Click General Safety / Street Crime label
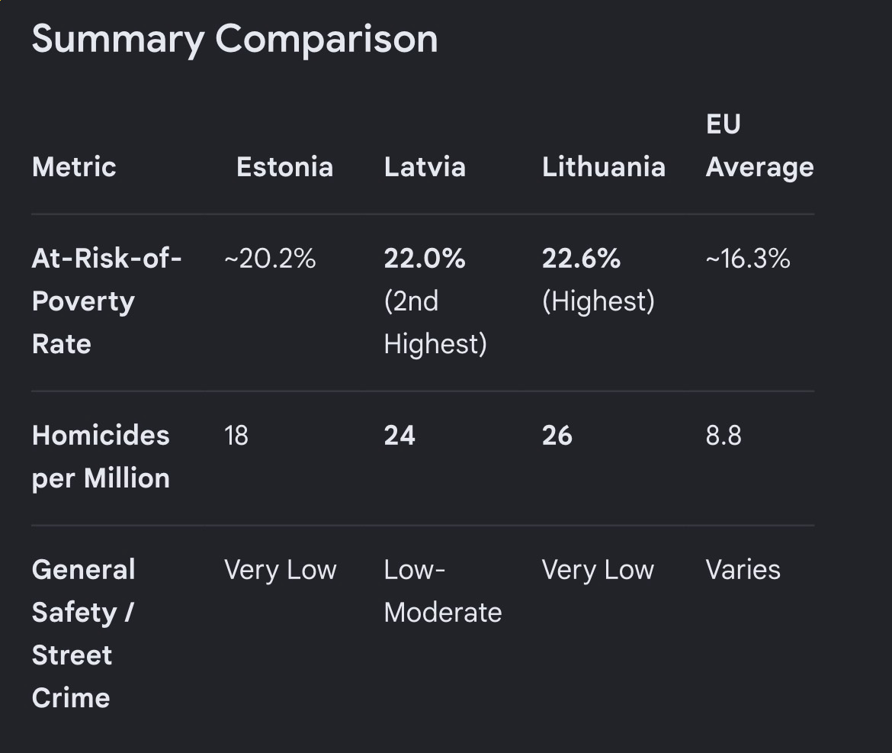Viewport: 892px width, 753px height. pyautogui.click(x=84, y=634)
